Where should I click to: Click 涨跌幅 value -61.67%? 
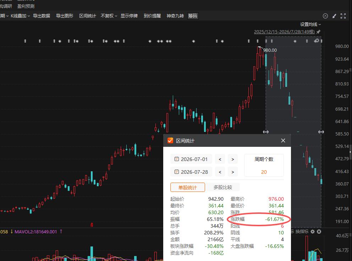[274, 219]
